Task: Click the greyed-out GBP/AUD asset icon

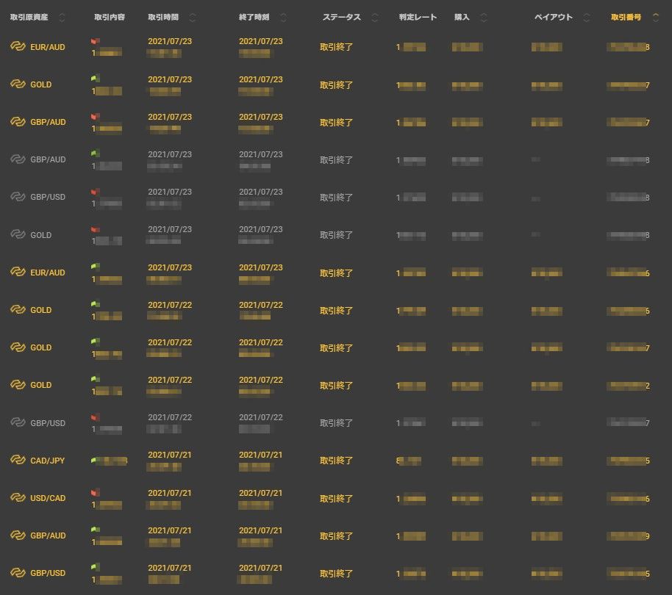Action: point(18,159)
